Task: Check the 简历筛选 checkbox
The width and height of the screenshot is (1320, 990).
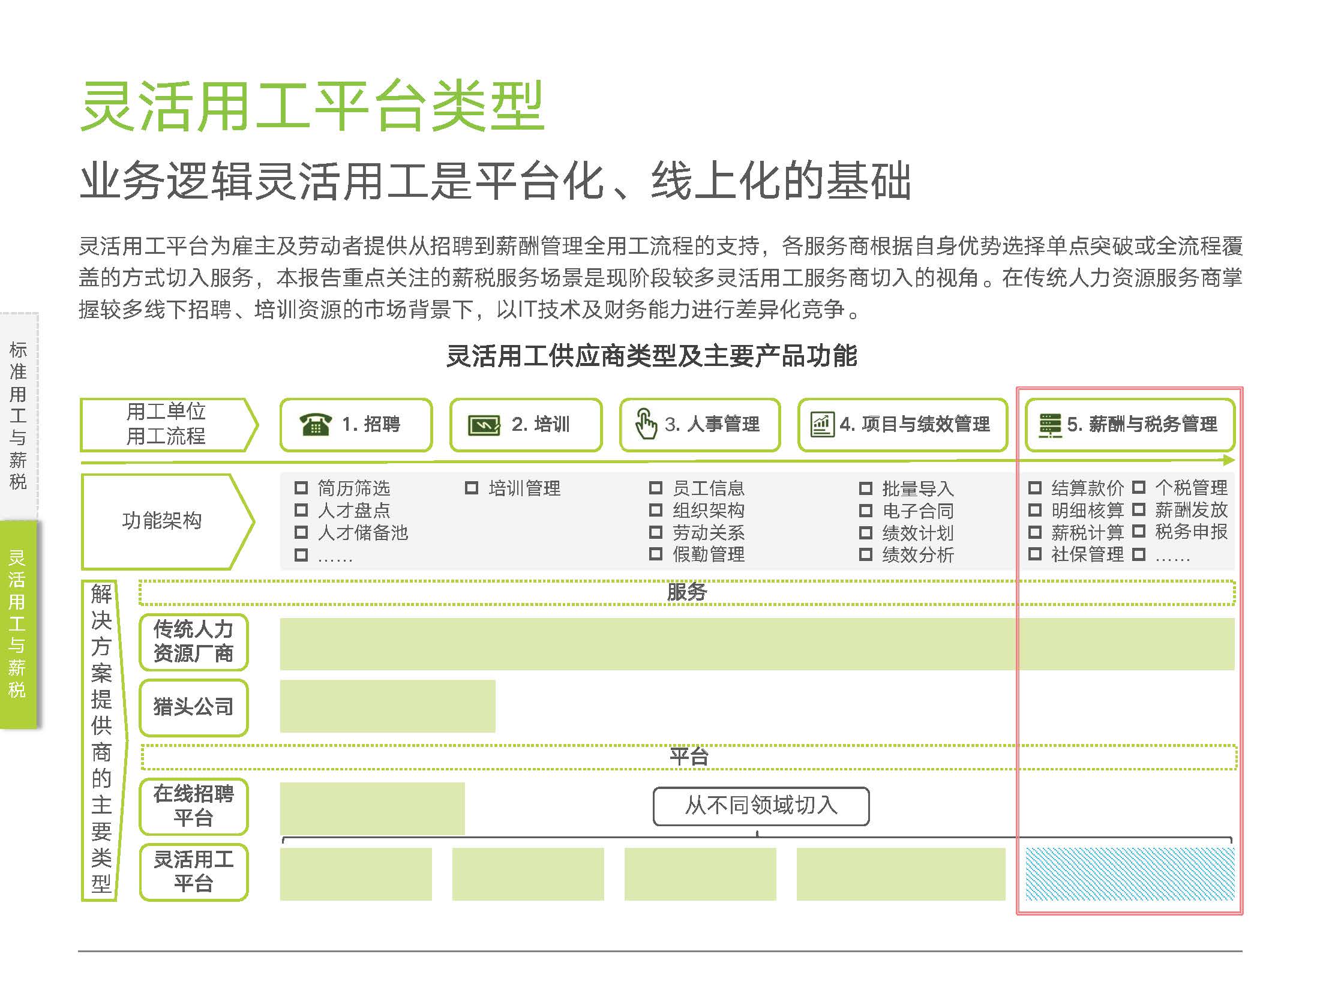Action: [301, 488]
